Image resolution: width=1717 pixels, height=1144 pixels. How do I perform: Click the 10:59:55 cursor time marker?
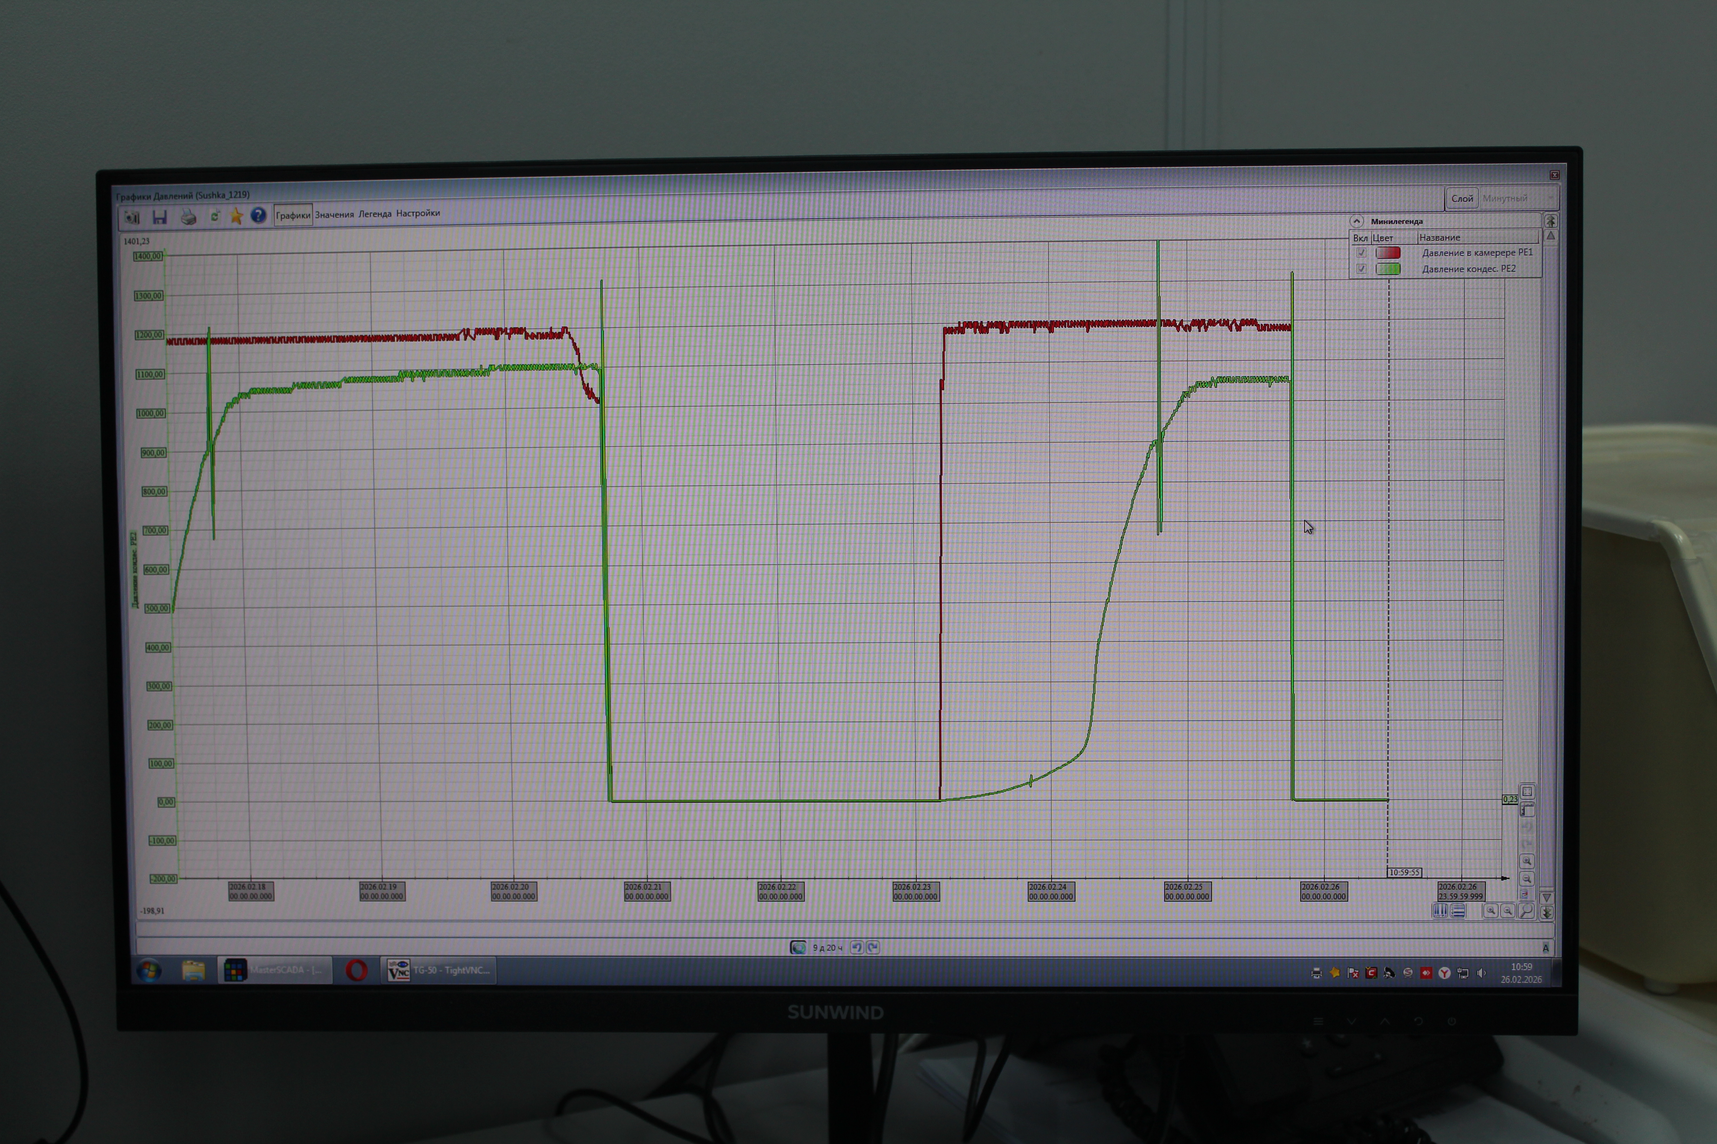click(x=1405, y=873)
